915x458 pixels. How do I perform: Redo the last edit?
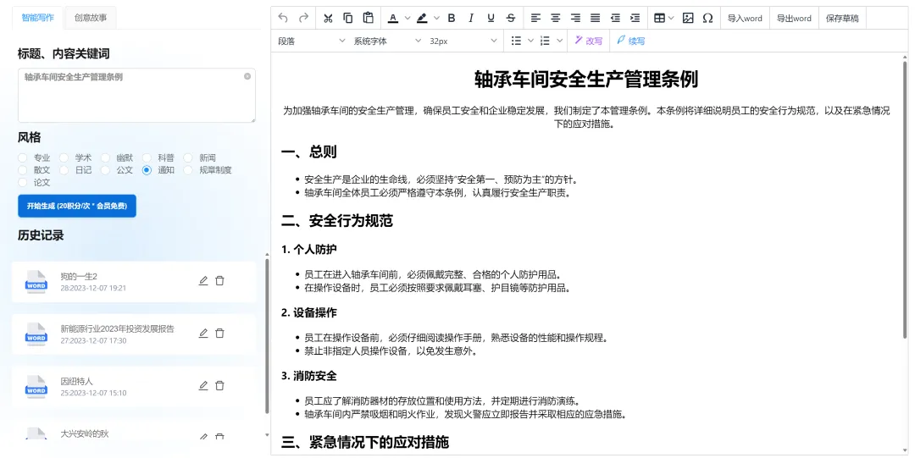pyautogui.click(x=303, y=18)
